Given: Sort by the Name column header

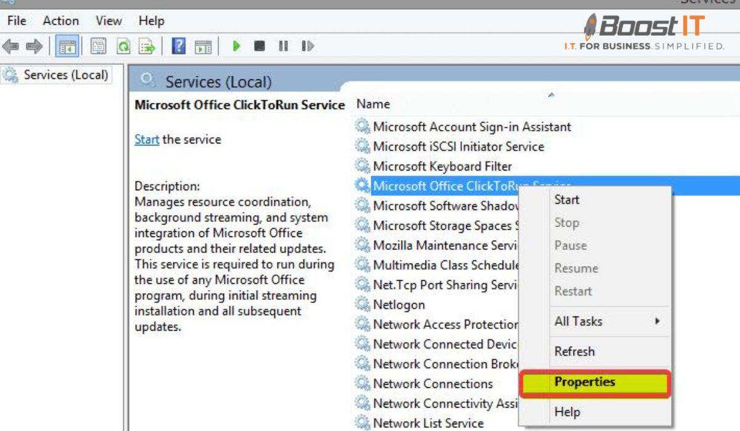Looking at the screenshot, I should 373,104.
